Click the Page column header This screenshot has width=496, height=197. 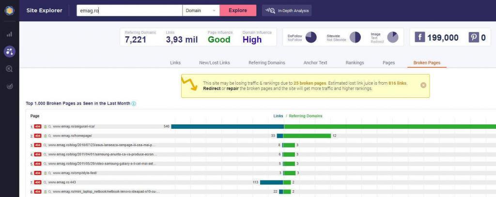35,116
